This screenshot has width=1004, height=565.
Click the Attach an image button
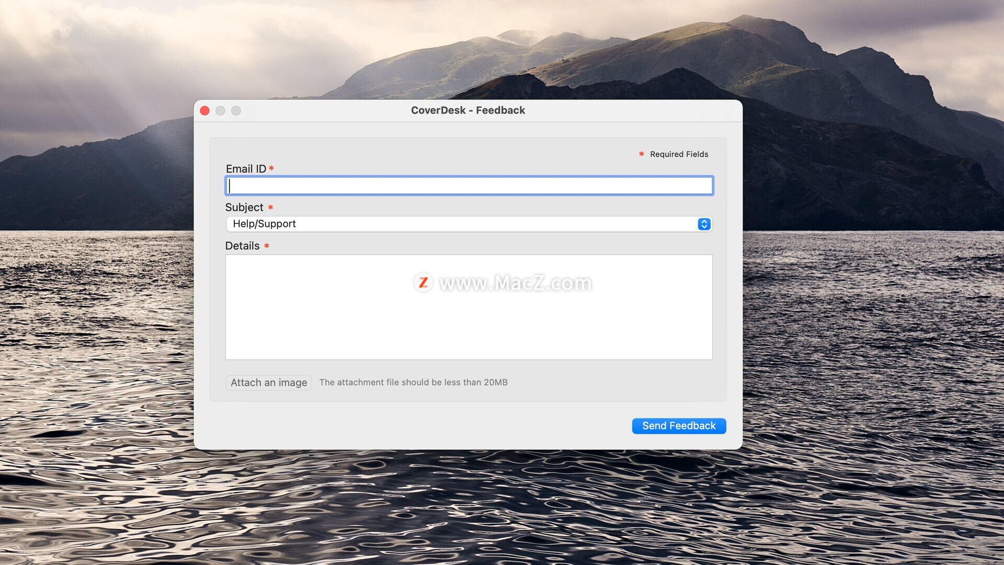point(269,382)
